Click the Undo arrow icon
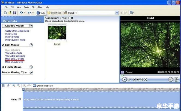181x111 pixels. click(21, 13)
